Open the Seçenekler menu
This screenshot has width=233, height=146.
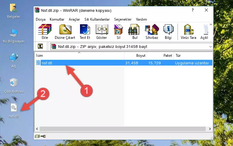pos(123,19)
